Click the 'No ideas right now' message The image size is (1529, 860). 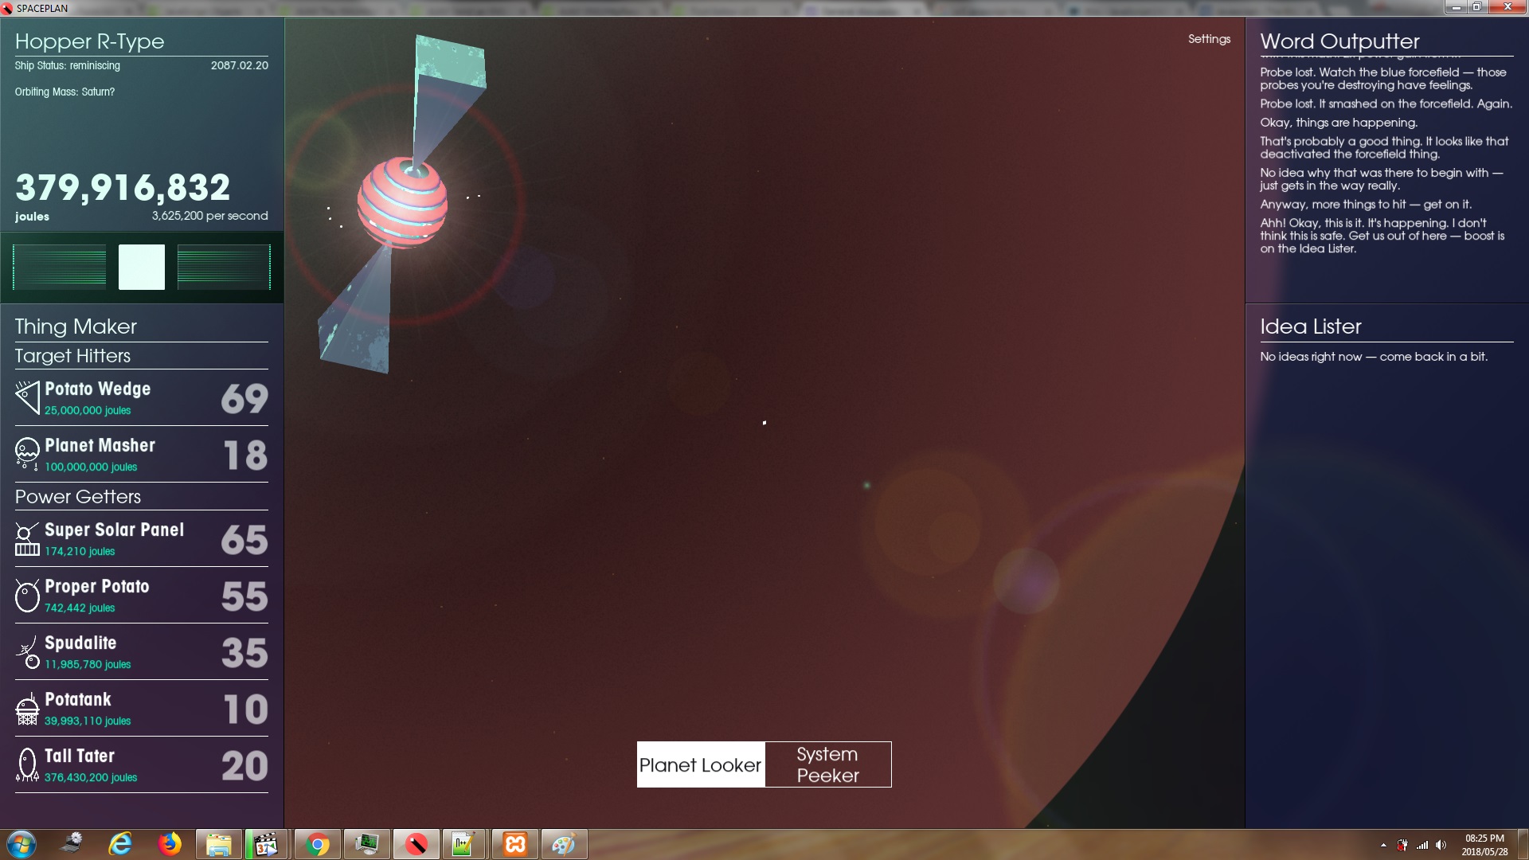click(1374, 357)
